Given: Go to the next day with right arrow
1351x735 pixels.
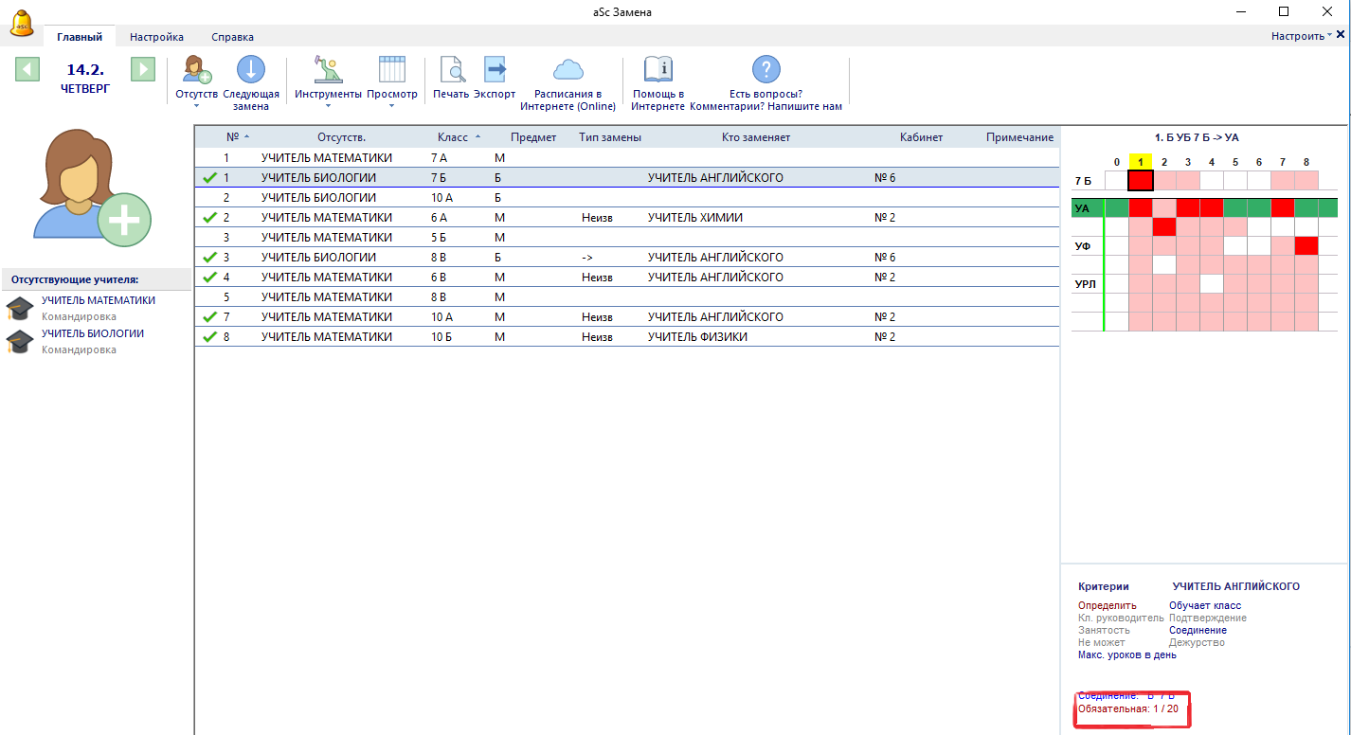Looking at the screenshot, I should 143,69.
